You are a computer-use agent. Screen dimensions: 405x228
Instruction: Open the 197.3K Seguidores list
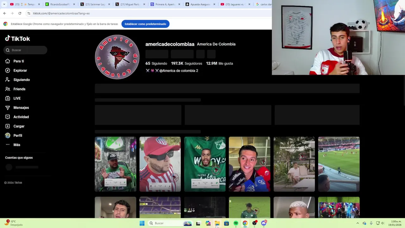tap(187, 63)
